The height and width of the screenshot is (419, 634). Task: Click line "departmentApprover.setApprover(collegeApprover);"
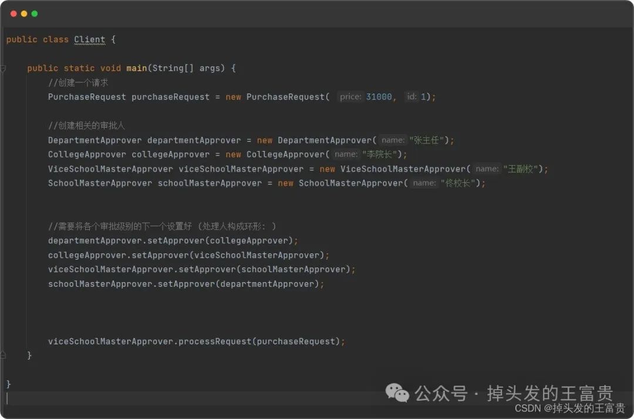(x=173, y=241)
